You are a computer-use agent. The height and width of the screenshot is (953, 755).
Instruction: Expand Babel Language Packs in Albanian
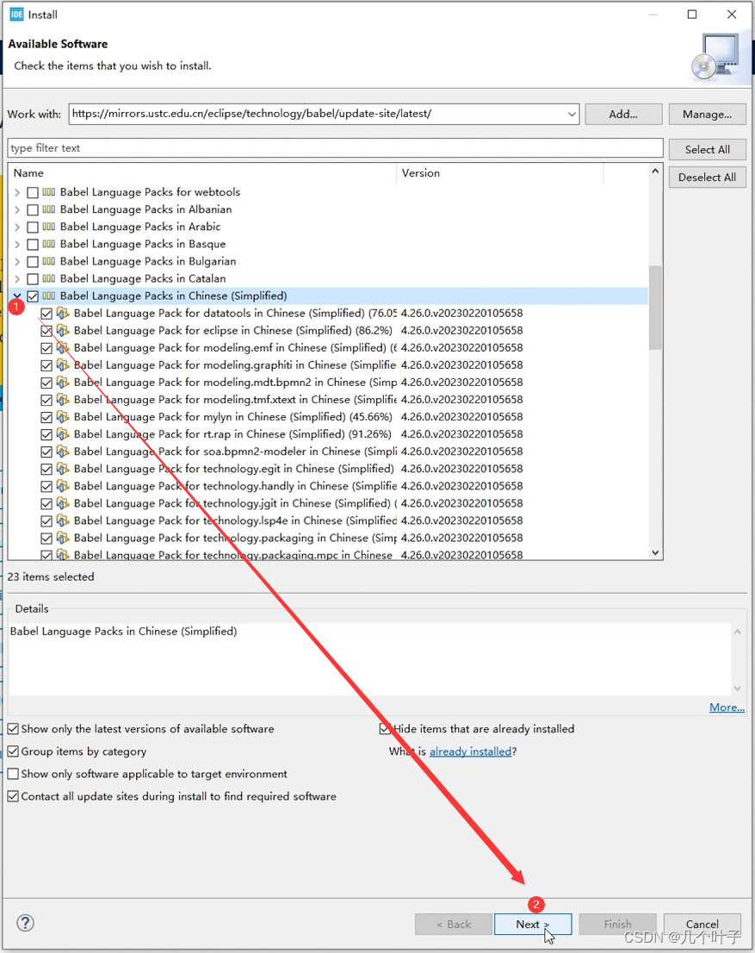point(17,209)
